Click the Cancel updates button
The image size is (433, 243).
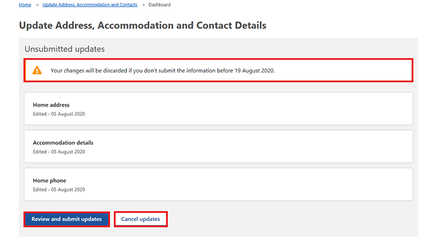[141, 219]
